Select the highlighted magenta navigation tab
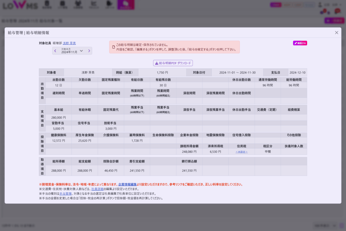Viewport: 346px width, 231px height. [126, 5]
